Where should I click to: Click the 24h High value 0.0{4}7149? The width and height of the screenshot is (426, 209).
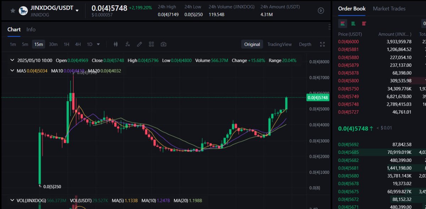click(x=168, y=15)
